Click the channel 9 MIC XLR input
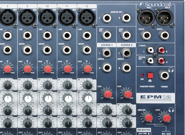 coord(27,18)
